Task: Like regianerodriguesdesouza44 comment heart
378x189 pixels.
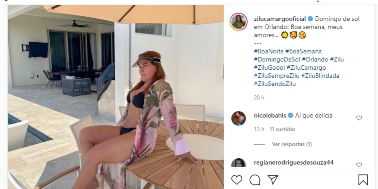Action: pyautogui.click(x=359, y=165)
